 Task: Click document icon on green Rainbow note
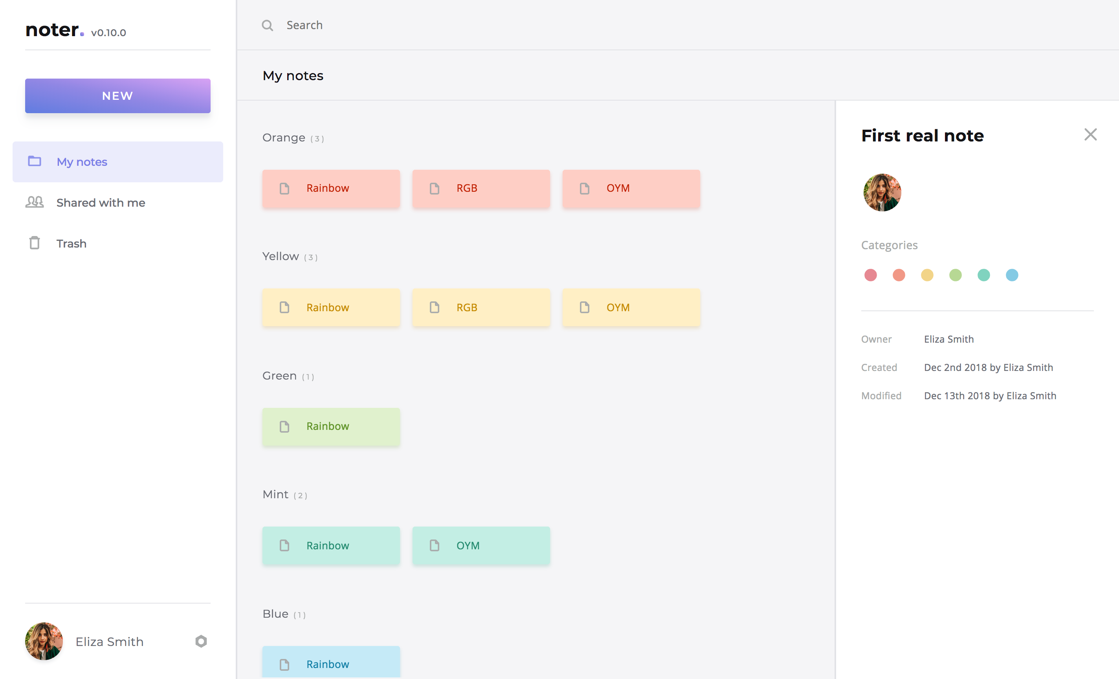284,426
